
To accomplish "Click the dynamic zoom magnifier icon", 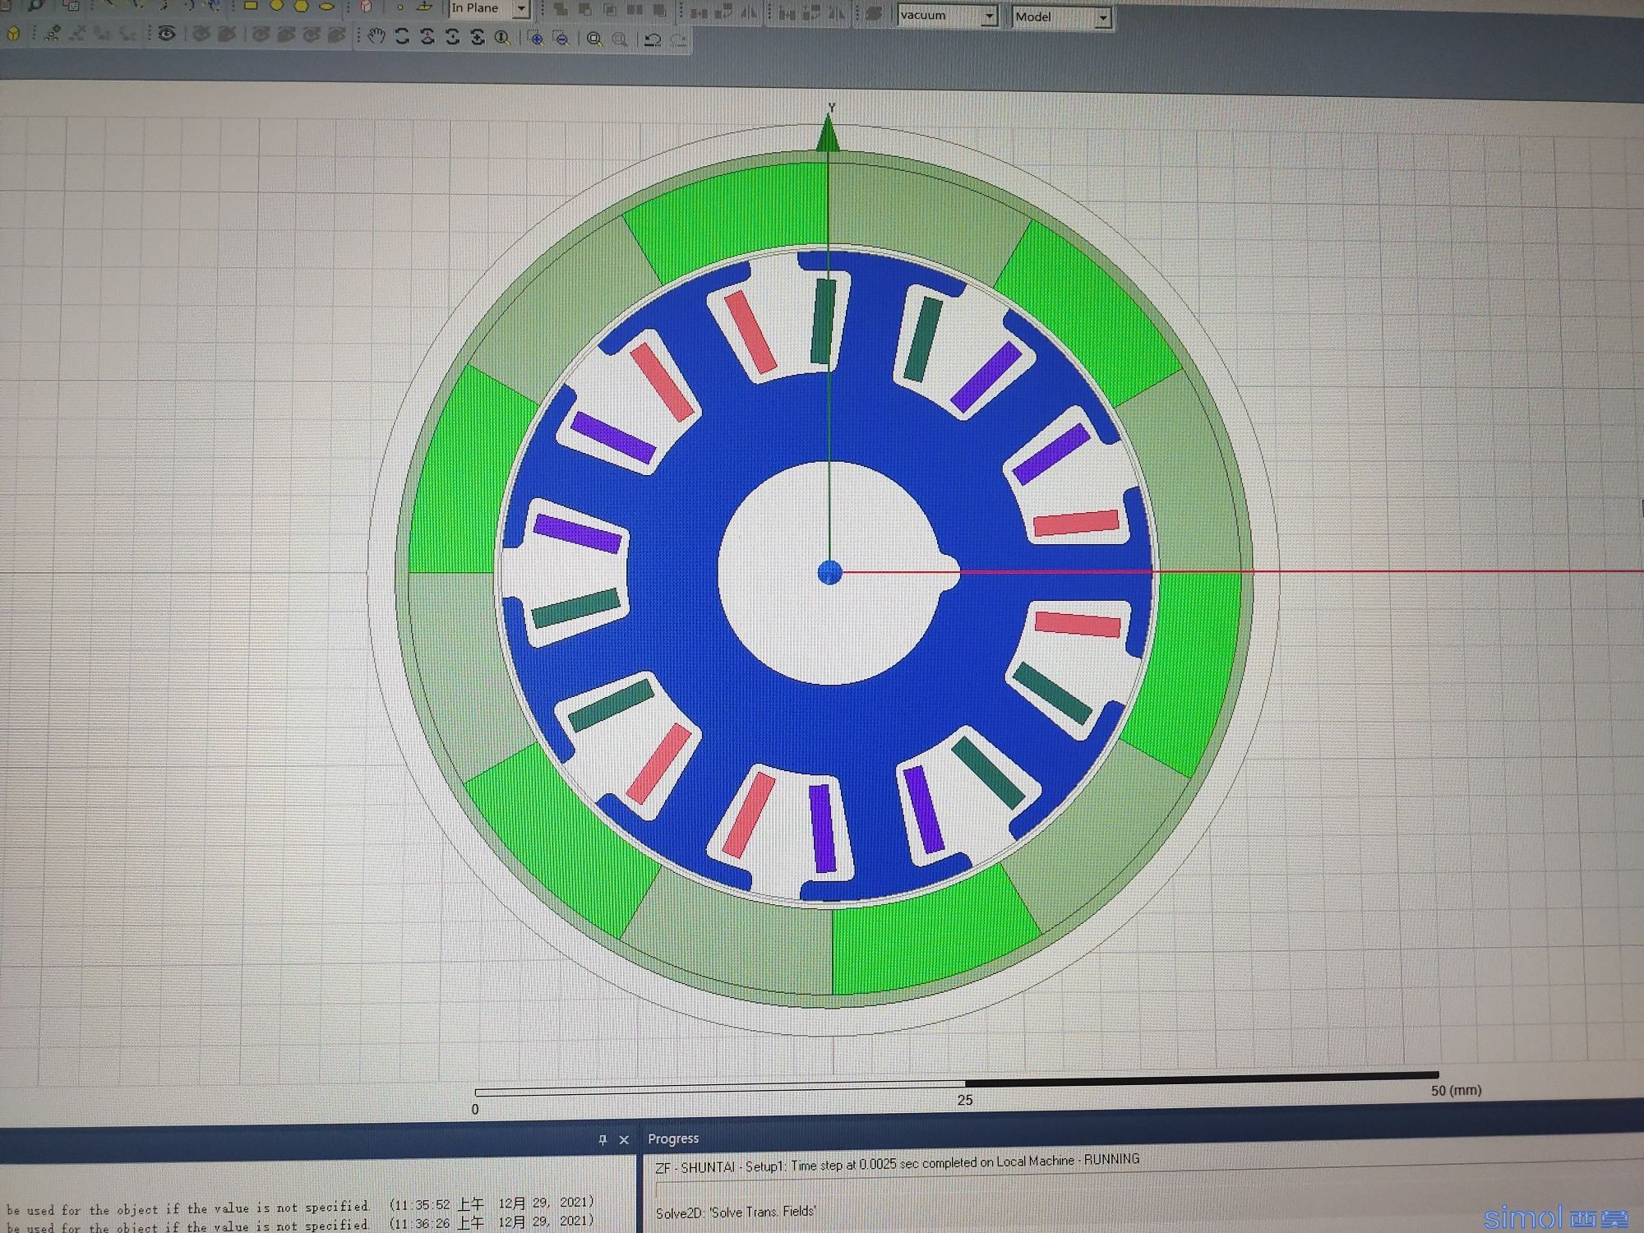I will pos(502,37).
